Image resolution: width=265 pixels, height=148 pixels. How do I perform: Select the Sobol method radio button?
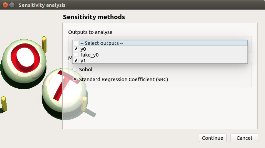(75, 69)
